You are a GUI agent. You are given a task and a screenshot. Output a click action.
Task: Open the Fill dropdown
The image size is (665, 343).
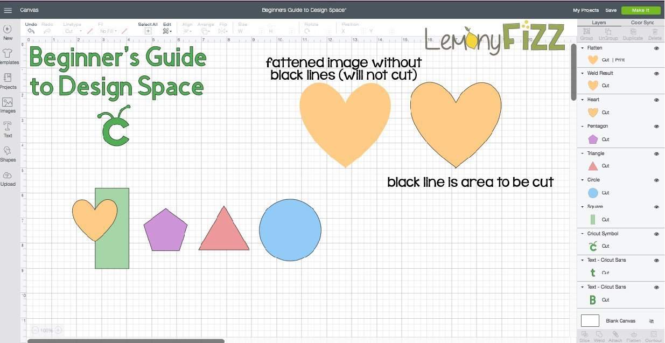point(108,31)
